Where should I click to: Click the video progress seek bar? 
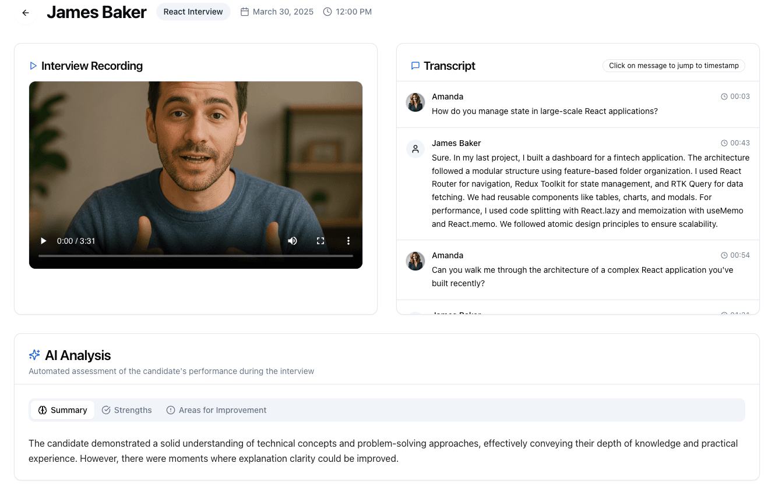[x=196, y=255]
